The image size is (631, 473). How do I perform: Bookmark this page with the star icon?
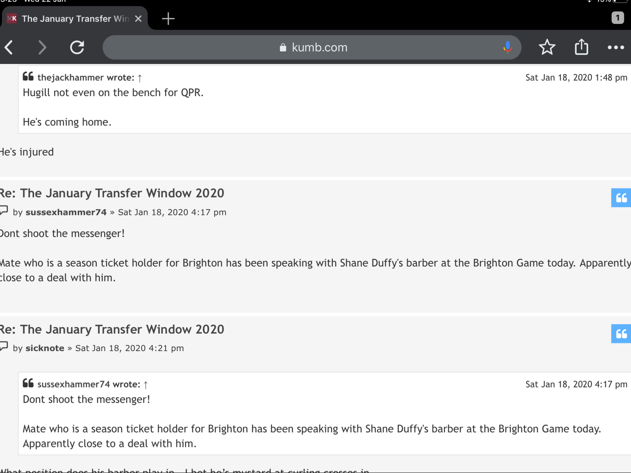(x=547, y=47)
